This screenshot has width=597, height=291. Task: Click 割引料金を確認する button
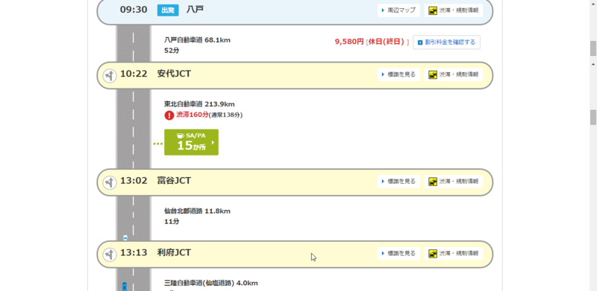(x=446, y=42)
